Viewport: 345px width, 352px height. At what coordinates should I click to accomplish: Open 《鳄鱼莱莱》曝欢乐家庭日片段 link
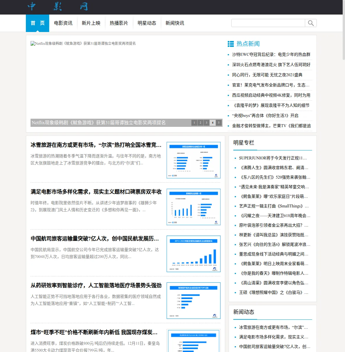(x=273, y=196)
